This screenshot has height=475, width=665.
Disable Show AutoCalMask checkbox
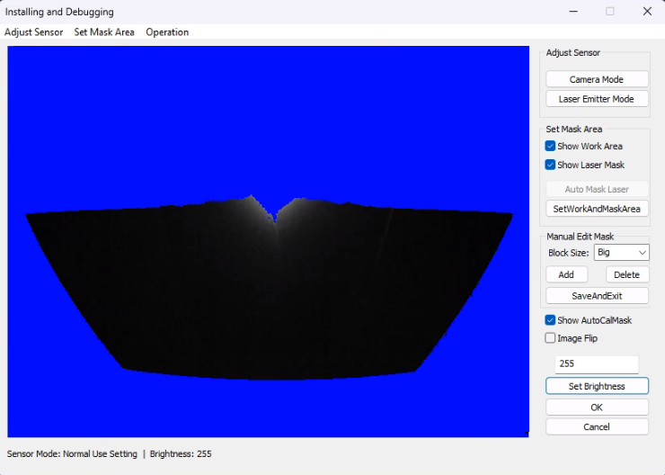click(550, 320)
